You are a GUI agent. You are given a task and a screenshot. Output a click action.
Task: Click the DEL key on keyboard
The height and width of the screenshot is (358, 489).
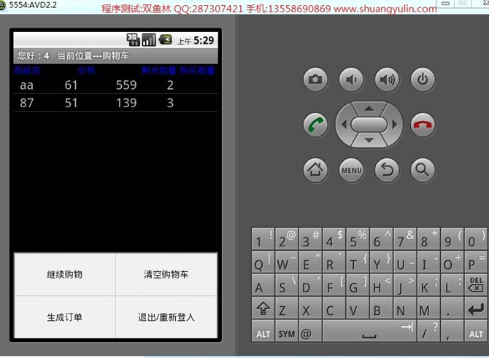(x=476, y=284)
